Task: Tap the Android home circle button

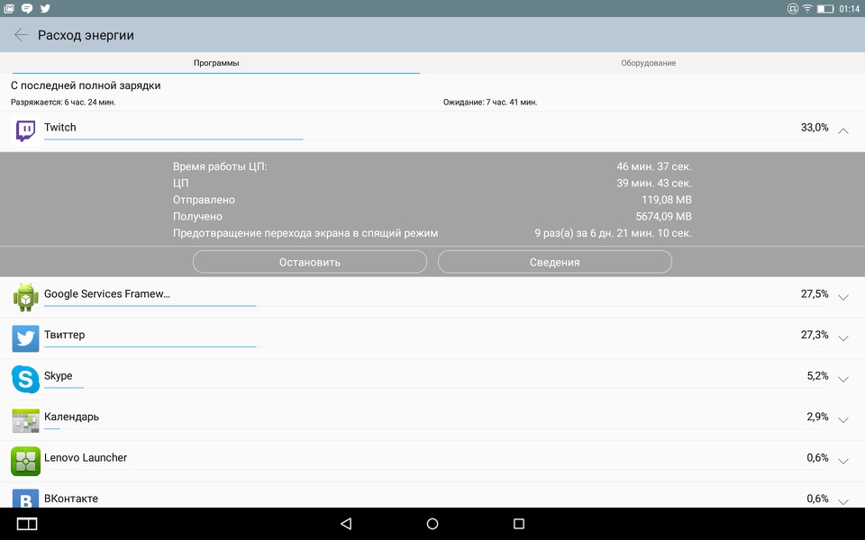Action: click(432, 524)
